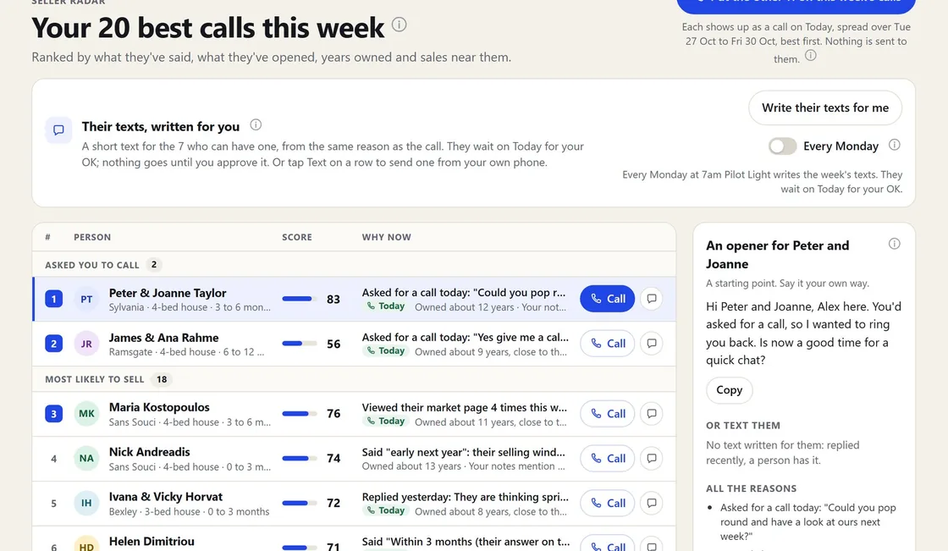
Task: Select the NA avatar of Nick Andreadis
Action: (86, 459)
